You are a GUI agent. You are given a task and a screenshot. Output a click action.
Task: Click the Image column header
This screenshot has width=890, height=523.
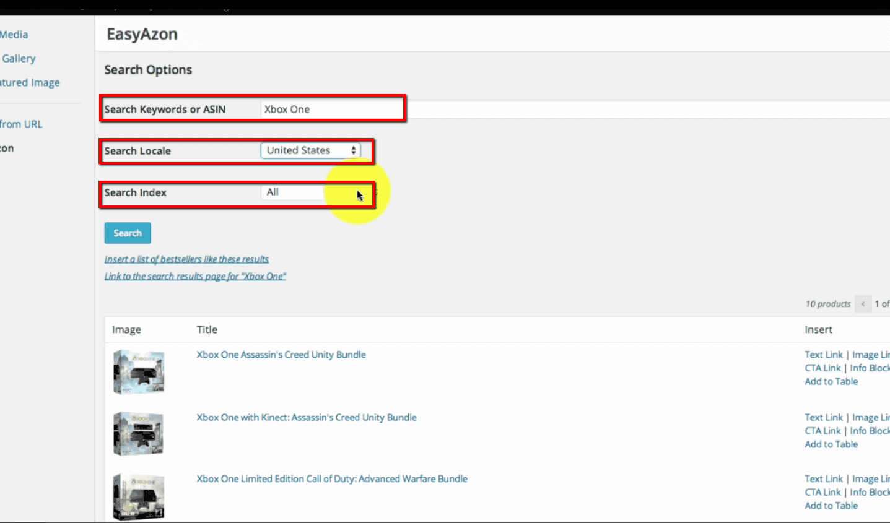tap(126, 329)
